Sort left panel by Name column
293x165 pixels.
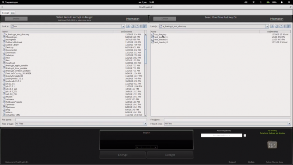(58, 32)
